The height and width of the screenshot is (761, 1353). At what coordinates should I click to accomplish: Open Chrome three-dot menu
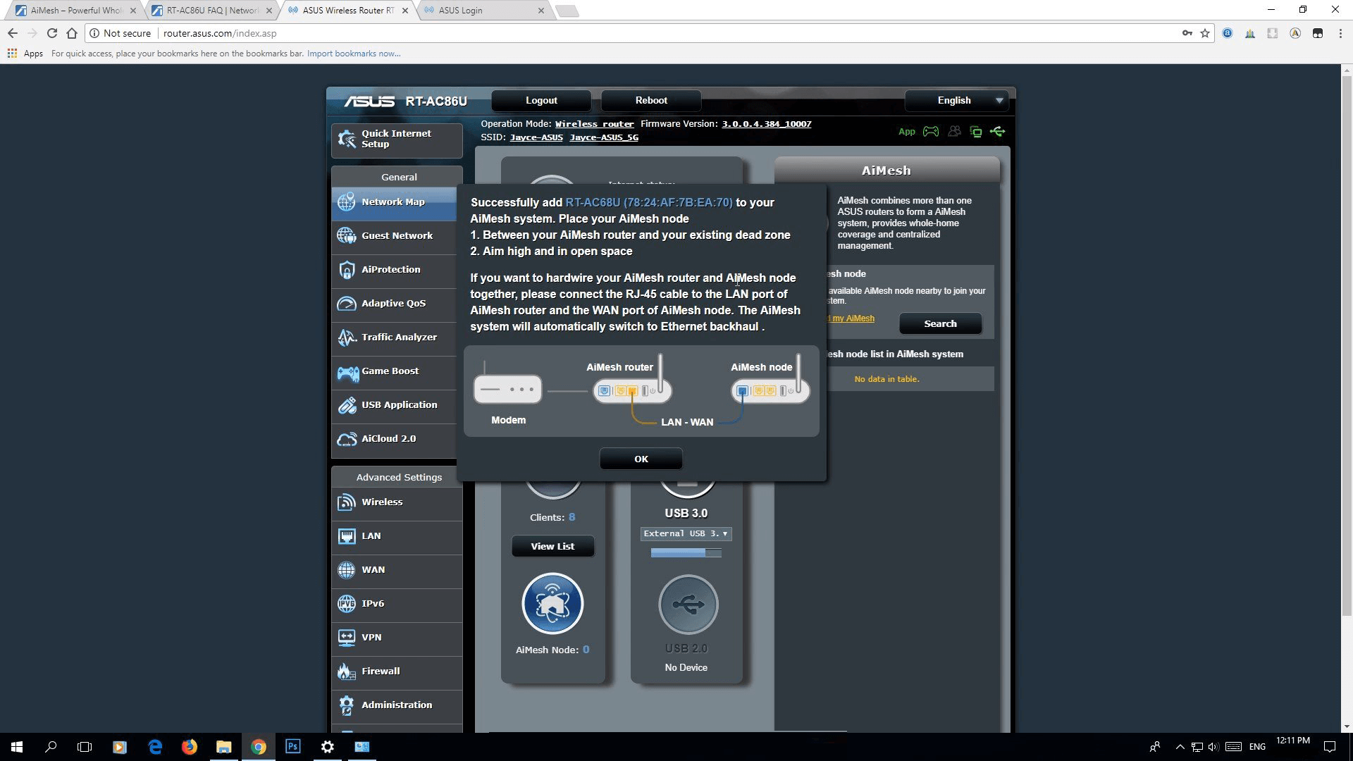1340,33
